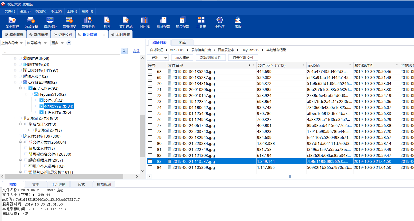Open the 取证(P) menu
The image size is (414, 221).
[x=56, y=11]
